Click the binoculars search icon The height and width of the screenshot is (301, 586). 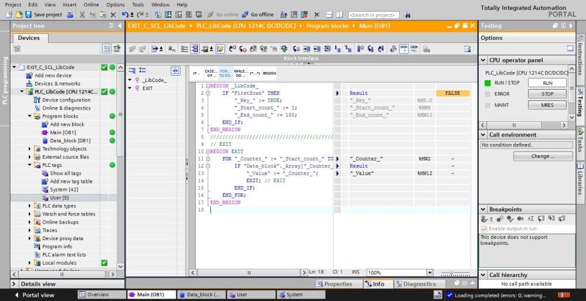[407, 15]
